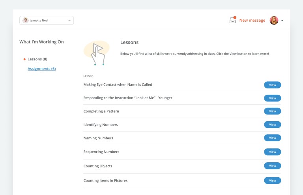Click the 'Naming Numbers' text
The image size is (303, 195).
tap(98, 138)
